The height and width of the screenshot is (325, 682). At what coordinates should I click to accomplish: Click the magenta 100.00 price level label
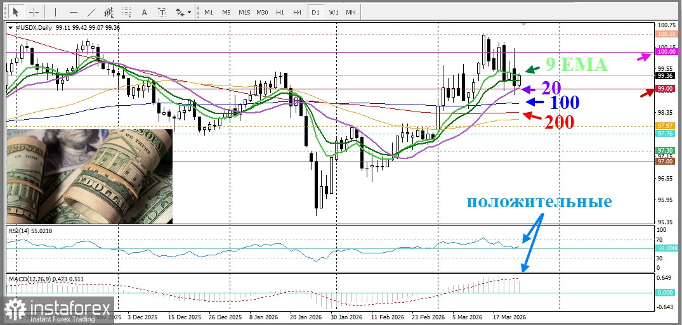[x=666, y=53]
